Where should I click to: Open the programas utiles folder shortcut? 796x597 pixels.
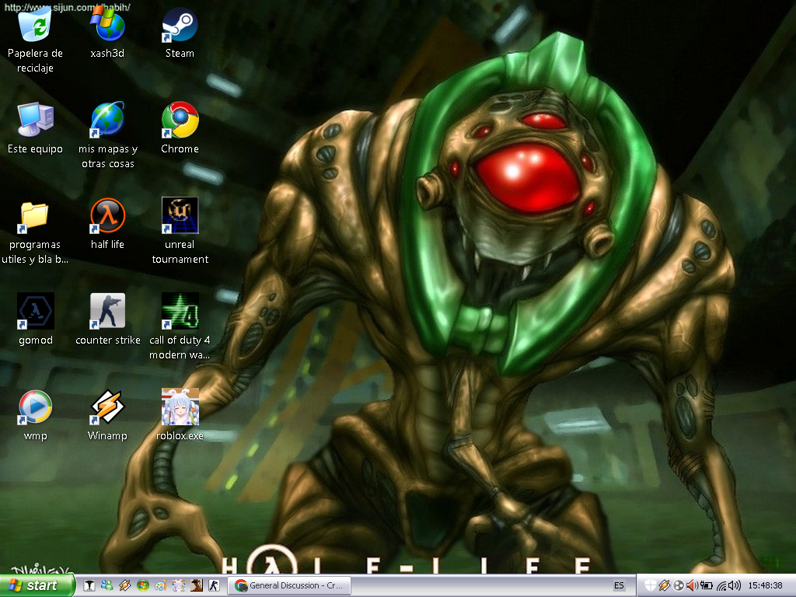click(36, 216)
